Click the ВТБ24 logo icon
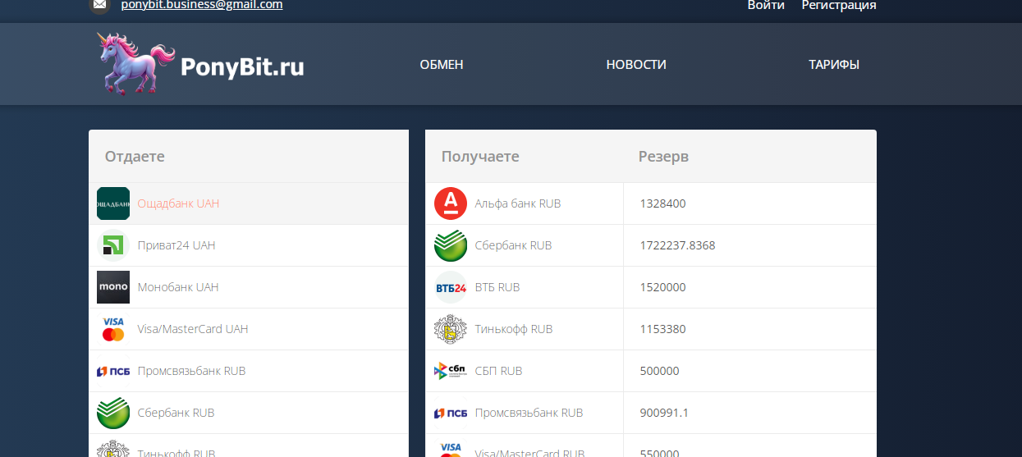Image resolution: width=1022 pixels, height=457 pixels. point(451,287)
